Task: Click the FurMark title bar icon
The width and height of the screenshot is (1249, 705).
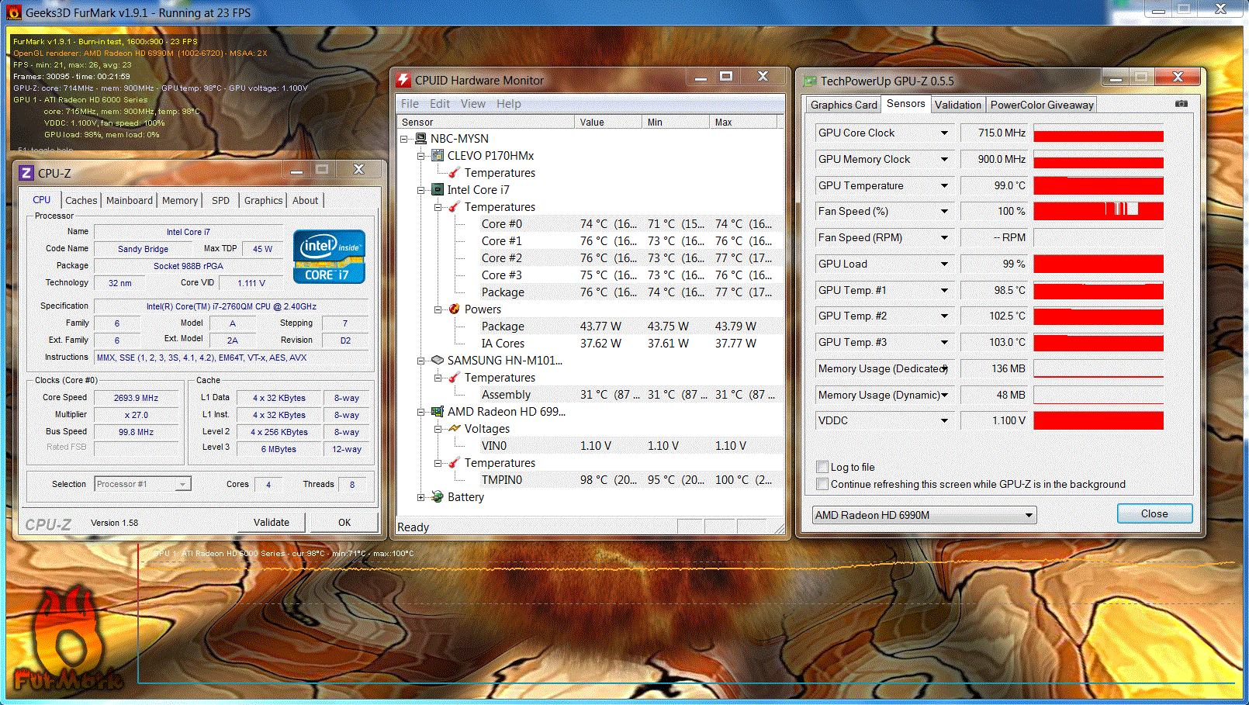Action: pos(13,12)
